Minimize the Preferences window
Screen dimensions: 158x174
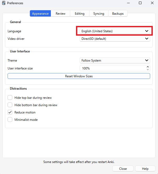(128, 3)
